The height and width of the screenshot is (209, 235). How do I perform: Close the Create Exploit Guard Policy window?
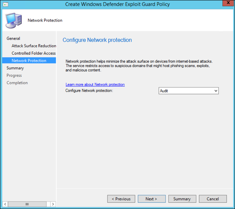coord(228,3)
